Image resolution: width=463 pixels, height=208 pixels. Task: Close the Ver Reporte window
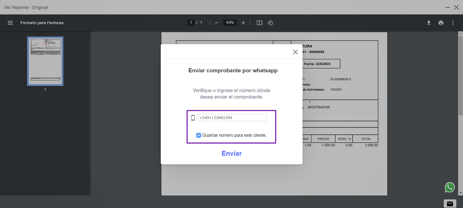[x=456, y=7]
